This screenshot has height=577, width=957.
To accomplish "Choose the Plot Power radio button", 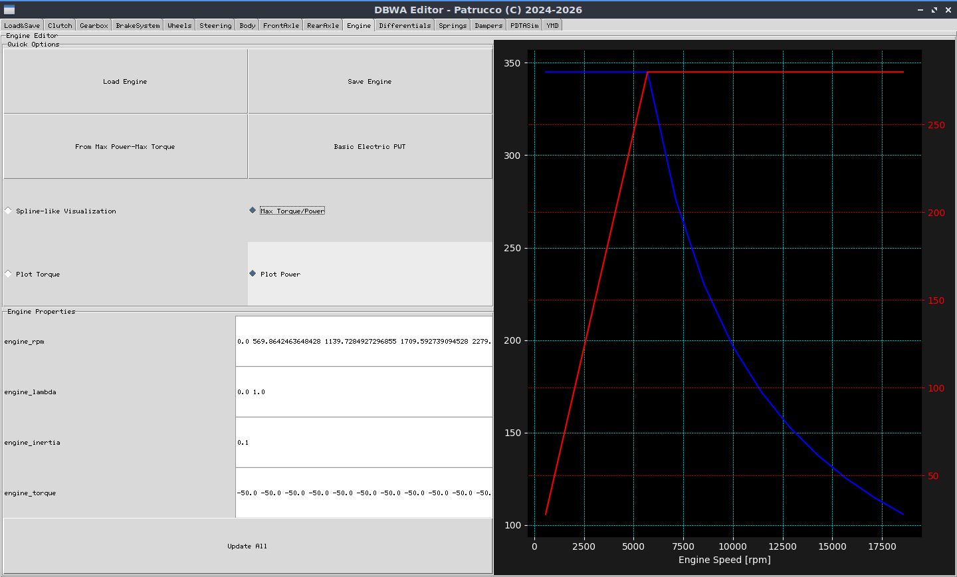I will point(275,274).
